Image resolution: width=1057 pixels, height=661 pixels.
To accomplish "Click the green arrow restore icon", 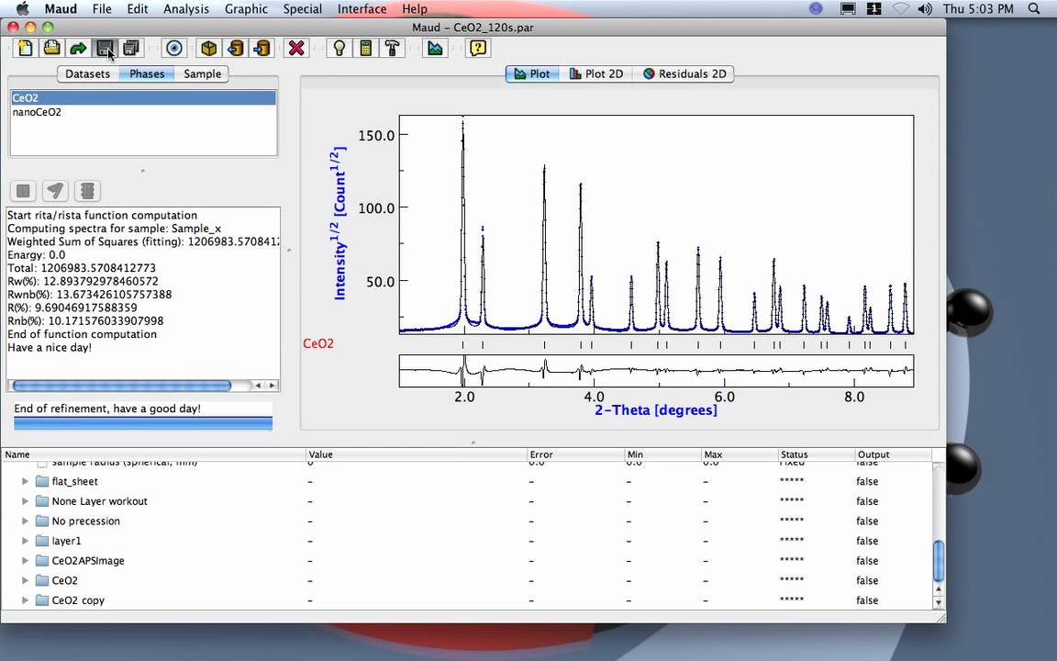I will (78, 48).
